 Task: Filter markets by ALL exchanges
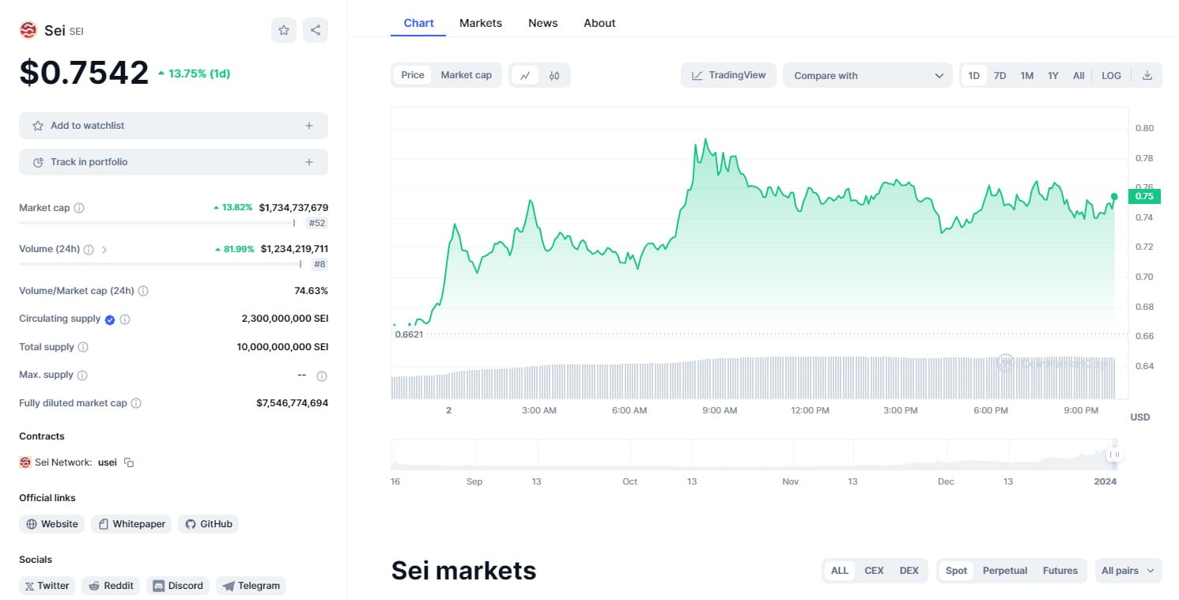[840, 571]
